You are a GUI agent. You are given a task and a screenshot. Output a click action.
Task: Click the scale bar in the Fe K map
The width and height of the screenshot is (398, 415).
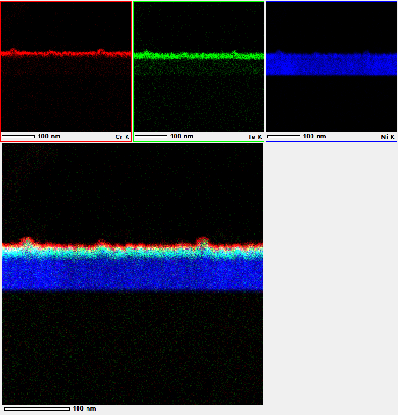pos(151,137)
